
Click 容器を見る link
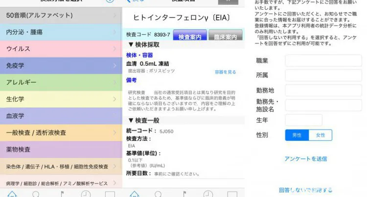click(226, 72)
